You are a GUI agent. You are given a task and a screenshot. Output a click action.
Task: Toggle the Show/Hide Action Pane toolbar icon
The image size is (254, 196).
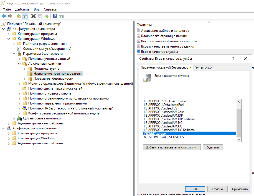click(61, 16)
